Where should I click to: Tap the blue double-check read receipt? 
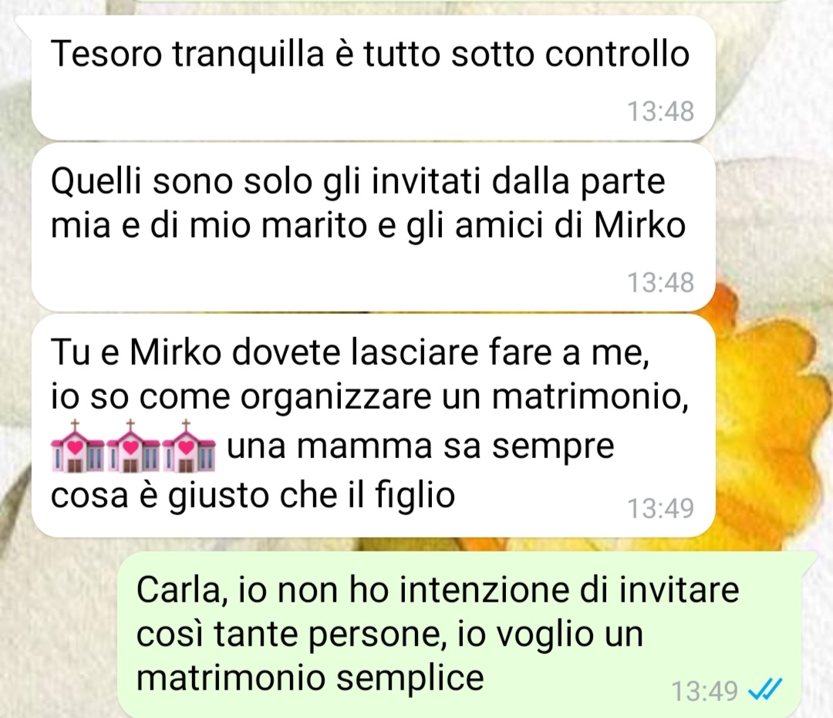[x=765, y=690]
